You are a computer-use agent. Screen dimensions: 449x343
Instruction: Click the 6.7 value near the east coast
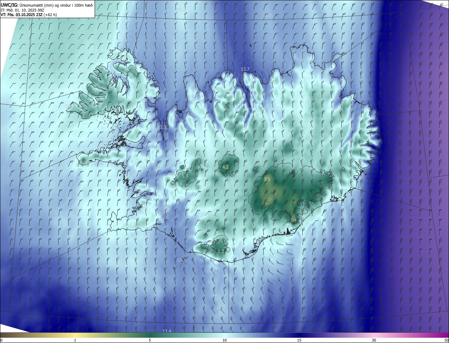(343, 110)
